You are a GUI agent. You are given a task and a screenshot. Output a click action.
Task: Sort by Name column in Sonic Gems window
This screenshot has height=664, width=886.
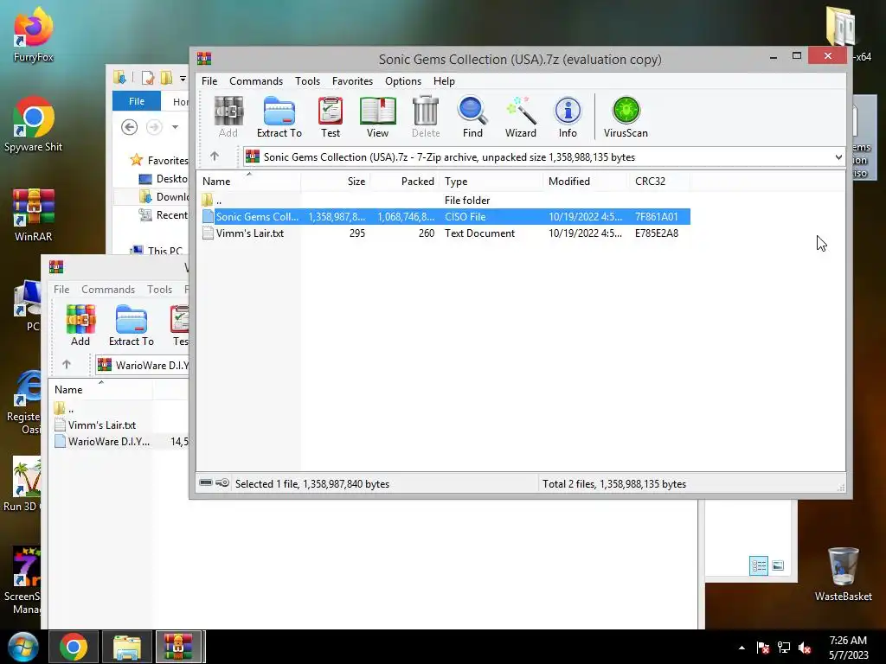[x=248, y=182]
